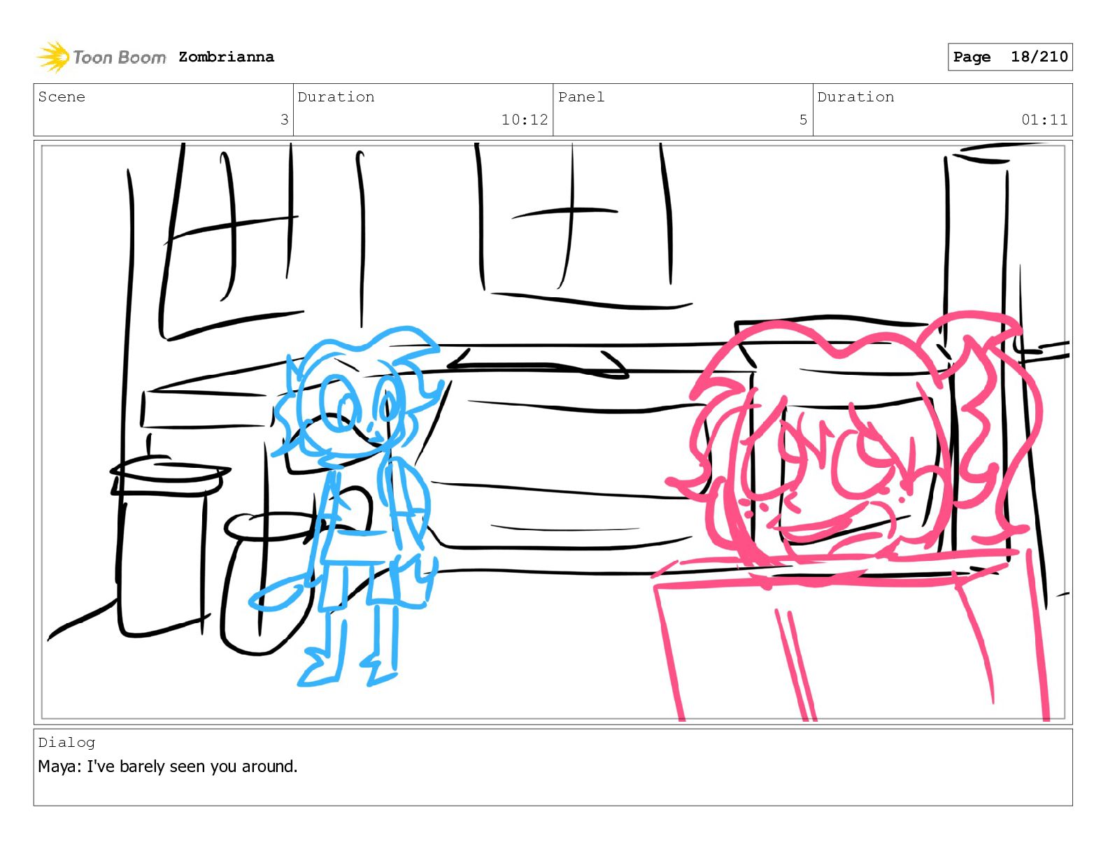Screen dimensions: 1108x856
Task: Click the 'Dialog' section label
Action: (x=66, y=742)
